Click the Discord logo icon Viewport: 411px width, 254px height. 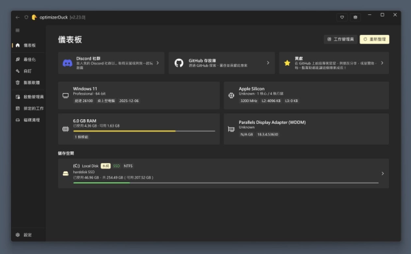[x=67, y=63]
